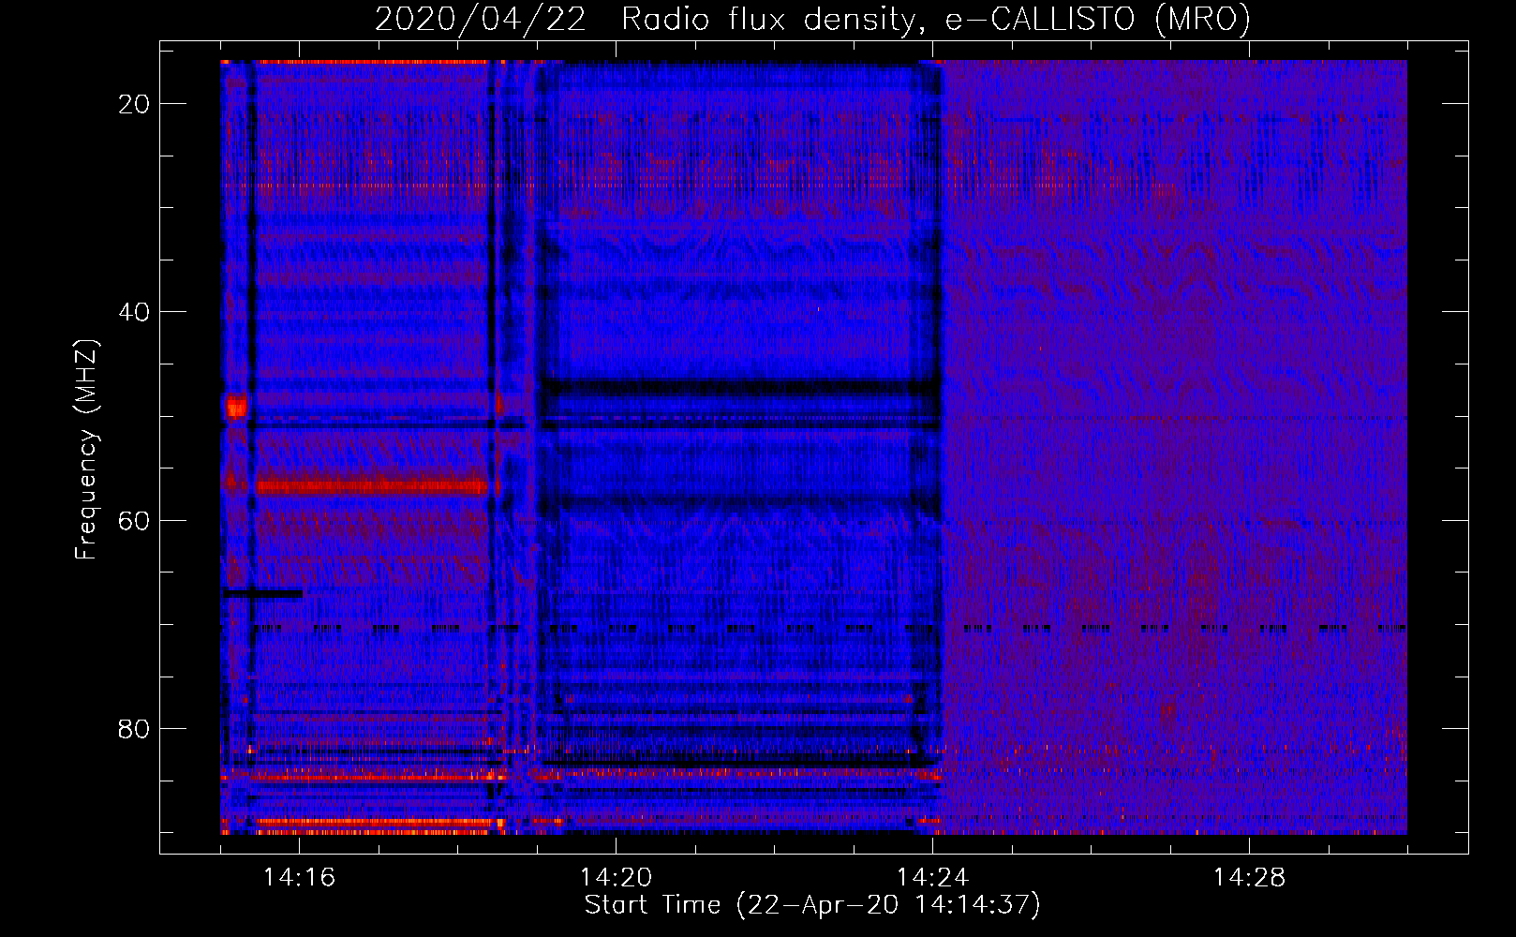The height and width of the screenshot is (937, 1516).
Task: Click the plot title "2020/04/22 Radio flux density, e-CALLISTO (MRO)"
Action: pyautogui.click(x=812, y=19)
